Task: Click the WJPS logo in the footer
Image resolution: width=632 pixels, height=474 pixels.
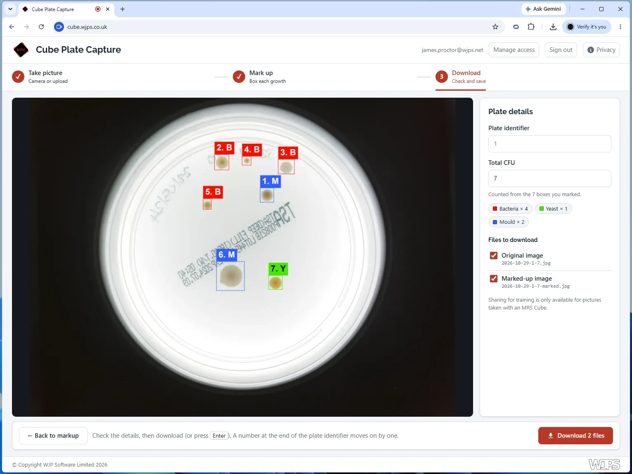Action: 604,465
